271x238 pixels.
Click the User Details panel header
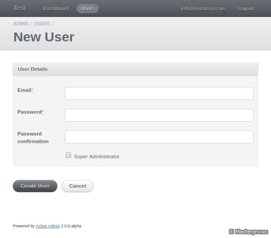point(136,69)
